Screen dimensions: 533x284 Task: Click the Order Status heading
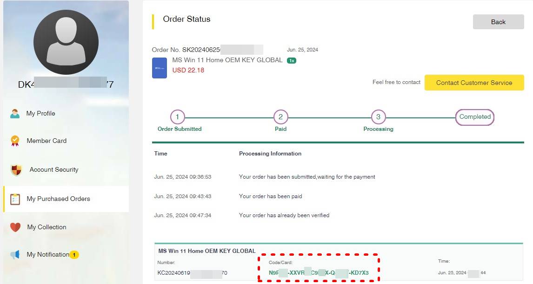pos(187,19)
